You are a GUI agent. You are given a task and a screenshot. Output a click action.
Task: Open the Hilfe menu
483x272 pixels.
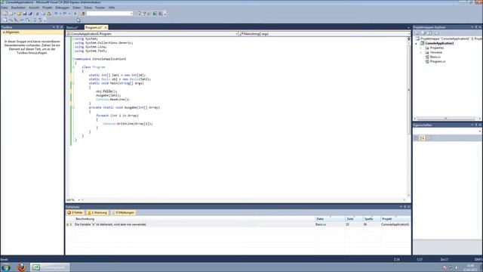(x=112, y=8)
